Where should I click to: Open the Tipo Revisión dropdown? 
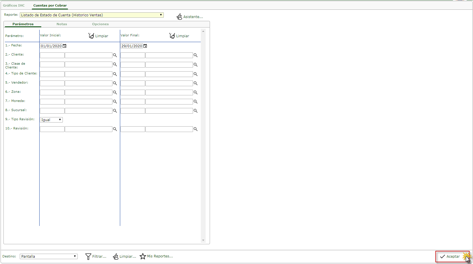pos(51,120)
